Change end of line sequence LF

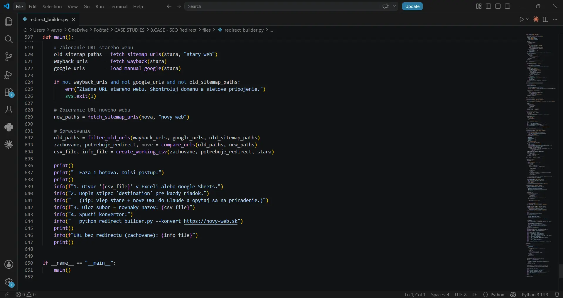[475, 294]
